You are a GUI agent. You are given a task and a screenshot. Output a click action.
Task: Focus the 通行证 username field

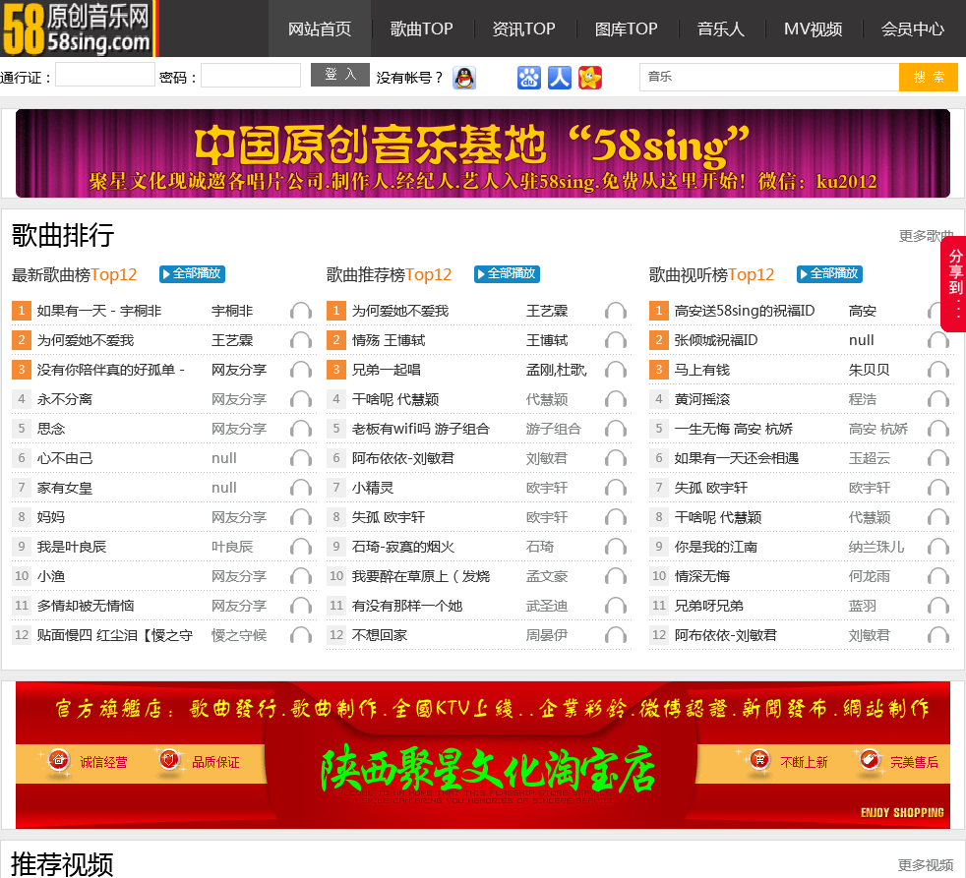tap(105, 75)
